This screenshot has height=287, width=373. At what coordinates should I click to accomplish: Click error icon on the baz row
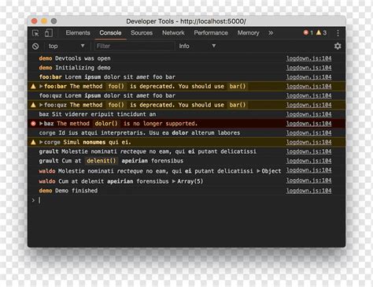point(33,124)
